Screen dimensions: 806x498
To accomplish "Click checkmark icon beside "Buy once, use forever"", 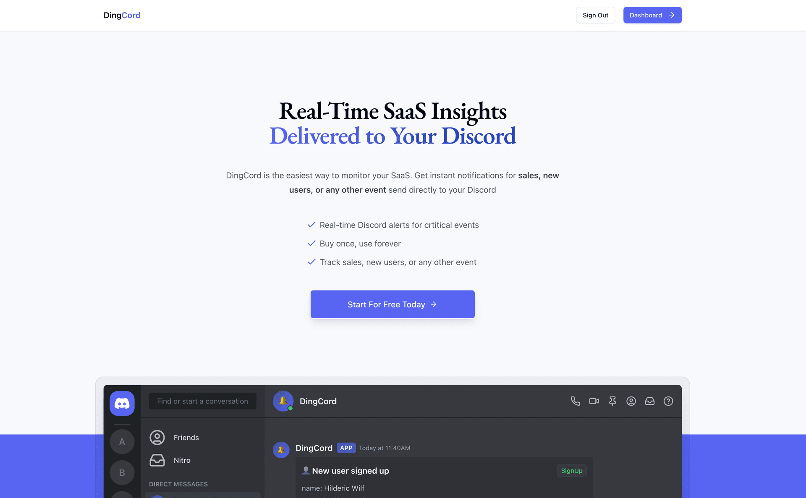I will click(x=311, y=244).
